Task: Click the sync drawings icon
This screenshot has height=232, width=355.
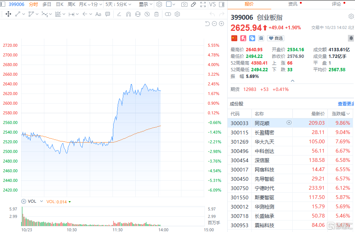Action: [x=138, y=14]
